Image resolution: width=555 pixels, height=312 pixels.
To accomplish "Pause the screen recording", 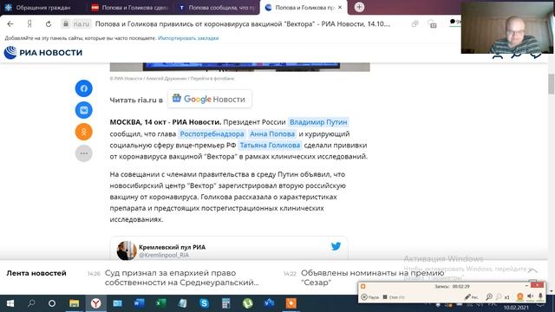I will pyautogui.click(x=370, y=297).
